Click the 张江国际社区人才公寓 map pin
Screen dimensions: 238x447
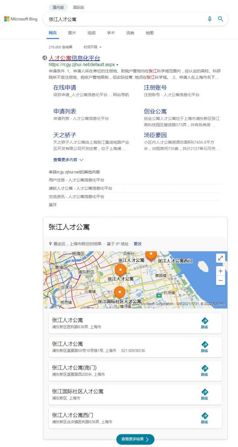tap(120, 292)
